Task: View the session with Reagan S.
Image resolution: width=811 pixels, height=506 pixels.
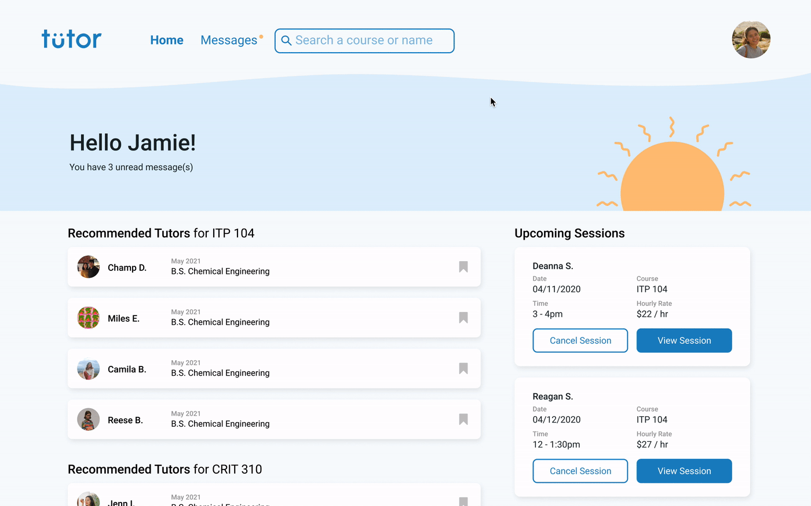Action: pos(684,471)
